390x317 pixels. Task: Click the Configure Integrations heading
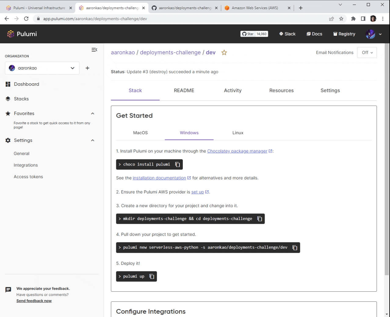151,312
